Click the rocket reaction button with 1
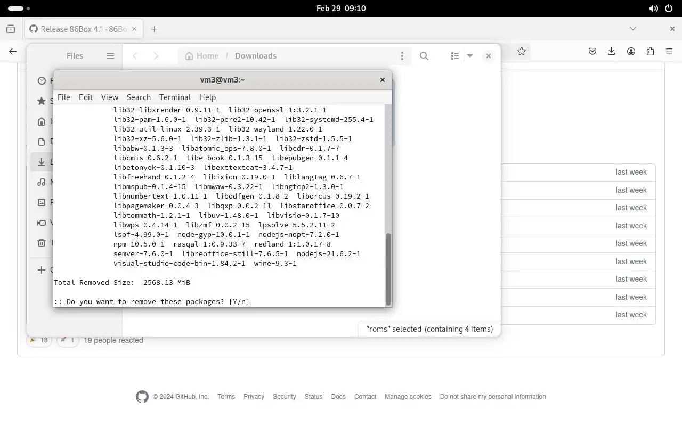The image size is (682, 426). [x=68, y=340]
